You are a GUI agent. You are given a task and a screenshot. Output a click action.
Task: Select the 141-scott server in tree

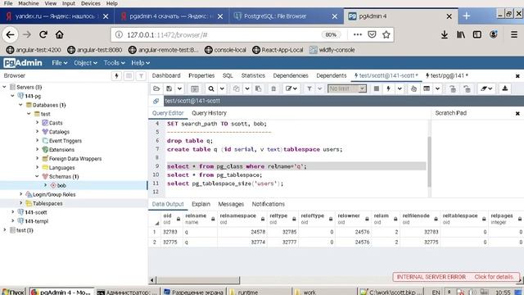pos(36,212)
